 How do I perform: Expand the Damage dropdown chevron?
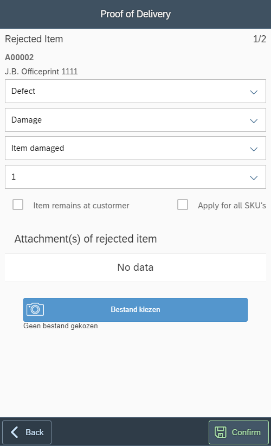tap(254, 120)
